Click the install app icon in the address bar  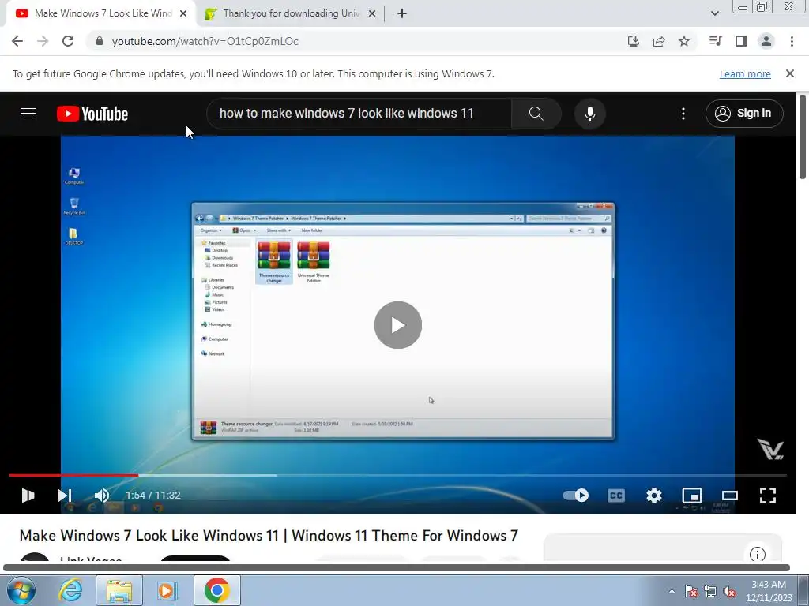634,41
